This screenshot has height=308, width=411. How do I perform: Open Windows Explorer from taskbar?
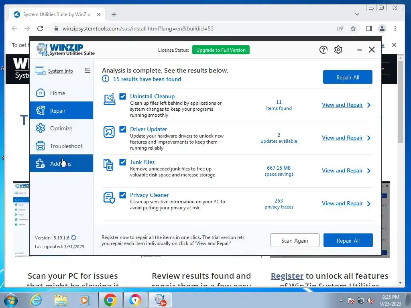coord(61,300)
